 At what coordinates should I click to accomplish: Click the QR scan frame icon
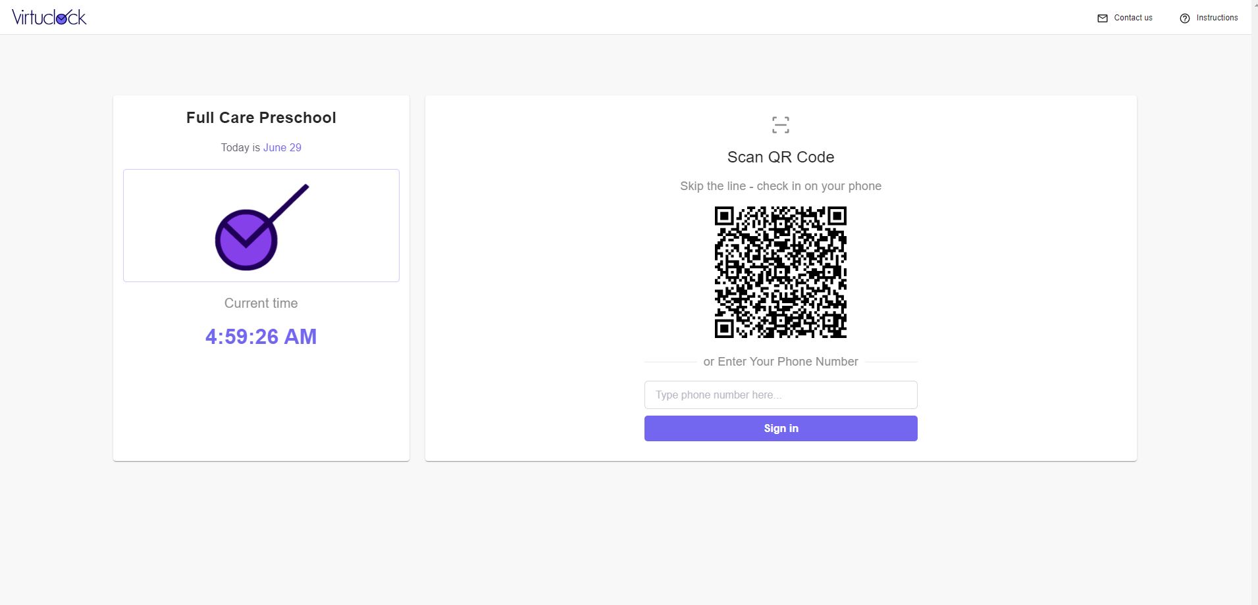(781, 125)
